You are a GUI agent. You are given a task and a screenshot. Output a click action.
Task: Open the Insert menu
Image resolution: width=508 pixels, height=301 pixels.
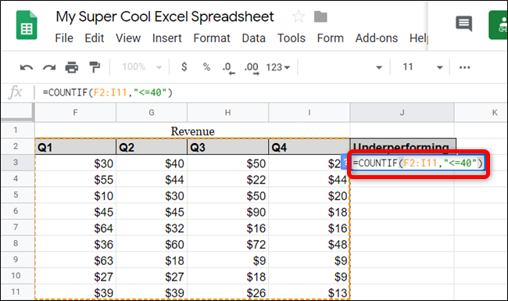click(166, 38)
